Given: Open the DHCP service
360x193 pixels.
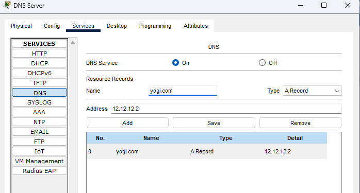Looking at the screenshot, I should point(40,63).
